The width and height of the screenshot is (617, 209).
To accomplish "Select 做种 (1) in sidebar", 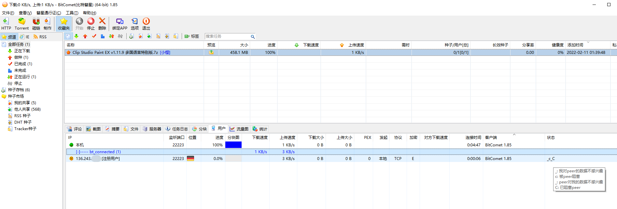I will [21, 57].
